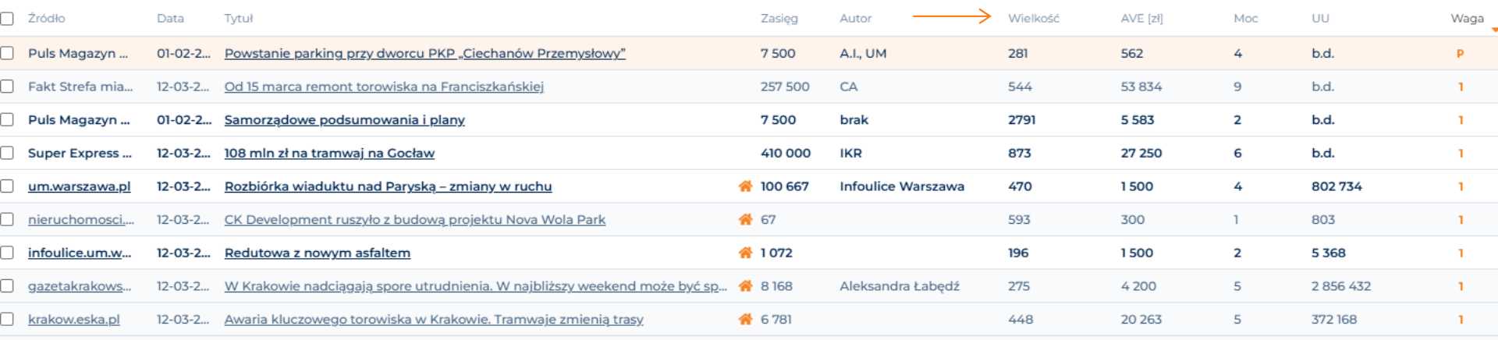Sort by Wielkość column header
This screenshot has width=1498, height=340.
click(x=1033, y=19)
